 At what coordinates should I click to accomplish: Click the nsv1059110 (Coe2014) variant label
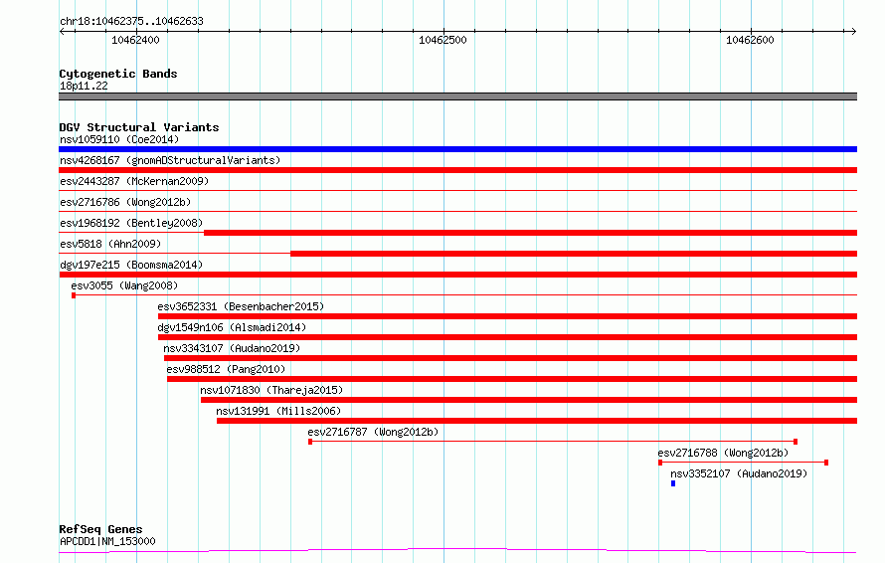click(119, 139)
